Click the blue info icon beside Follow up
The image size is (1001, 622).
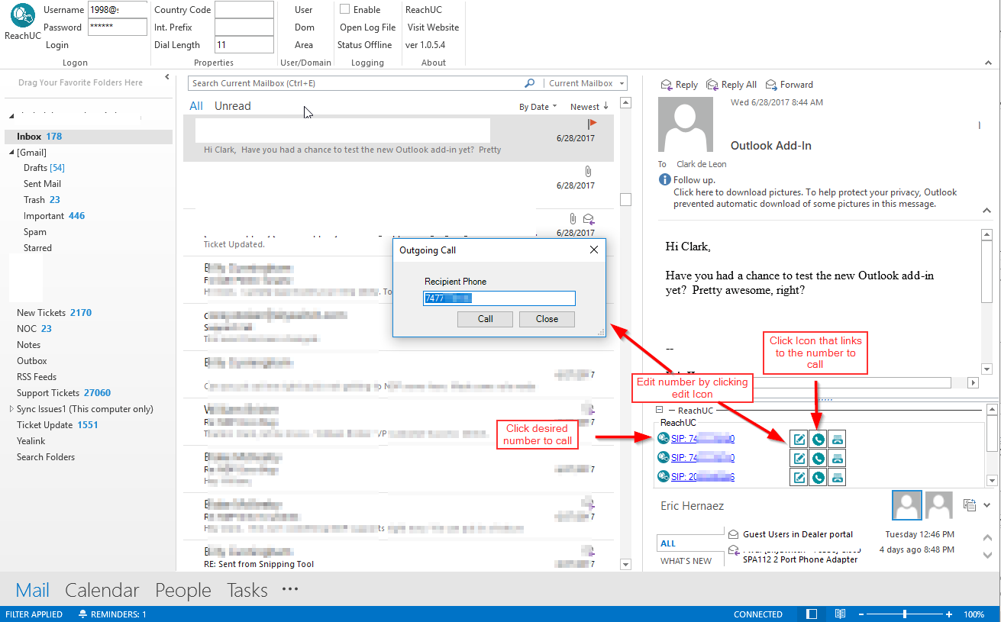tap(666, 180)
